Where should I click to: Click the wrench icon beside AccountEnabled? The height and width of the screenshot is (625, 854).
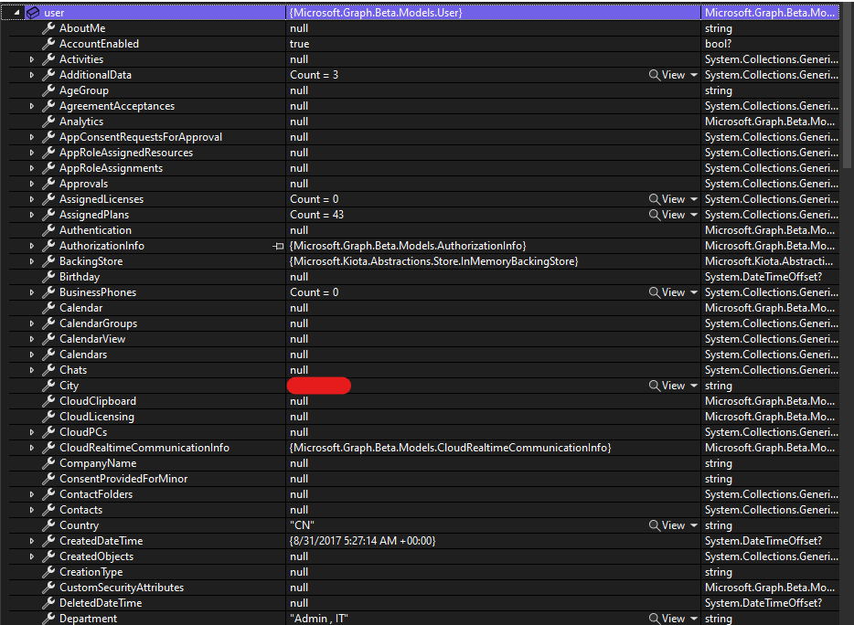[49, 44]
